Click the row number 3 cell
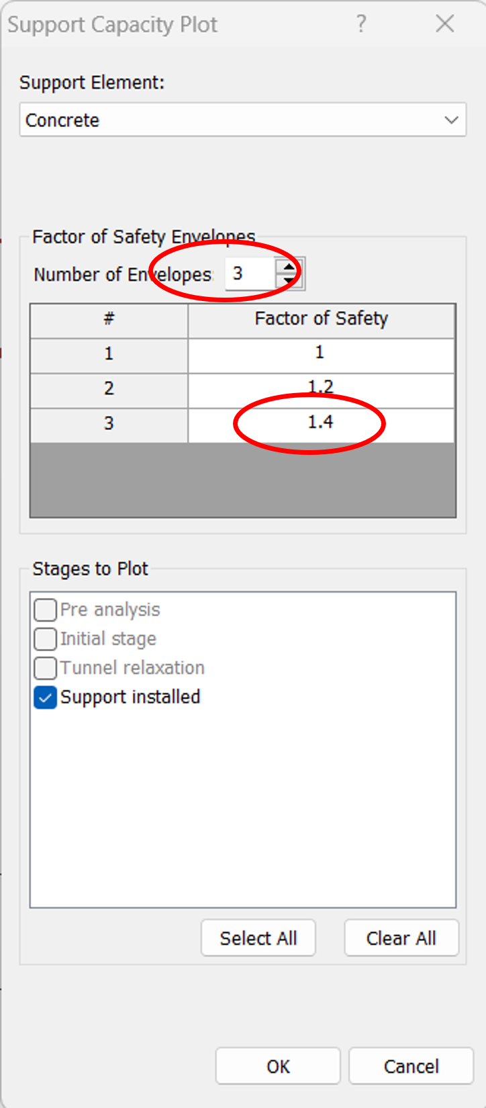The width and height of the screenshot is (486, 1108). pos(109,423)
